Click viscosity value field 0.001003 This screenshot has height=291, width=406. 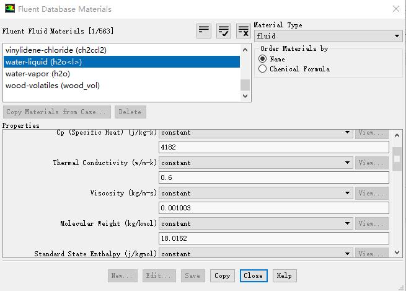[274, 208]
